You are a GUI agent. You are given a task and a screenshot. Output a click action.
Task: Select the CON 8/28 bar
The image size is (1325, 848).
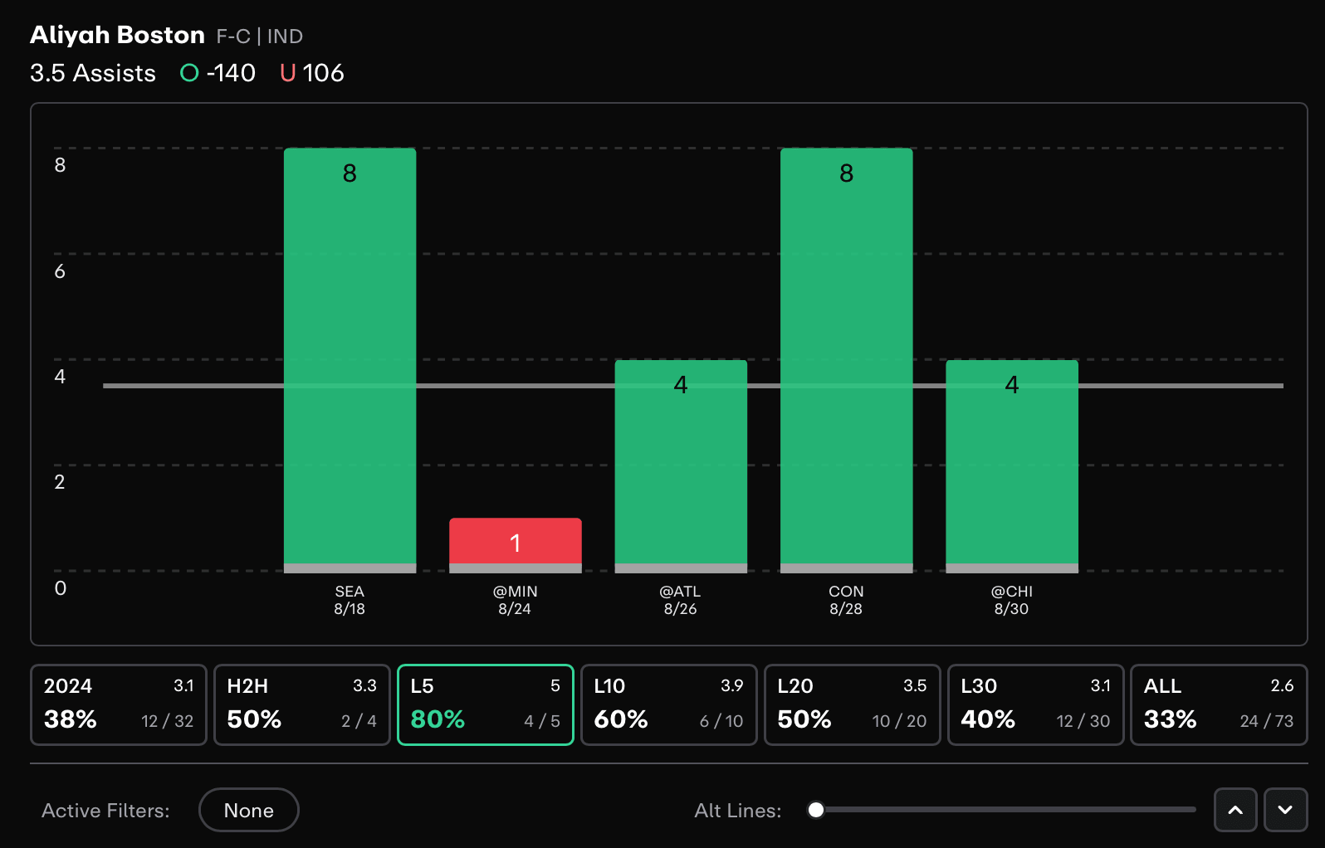click(847, 360)
